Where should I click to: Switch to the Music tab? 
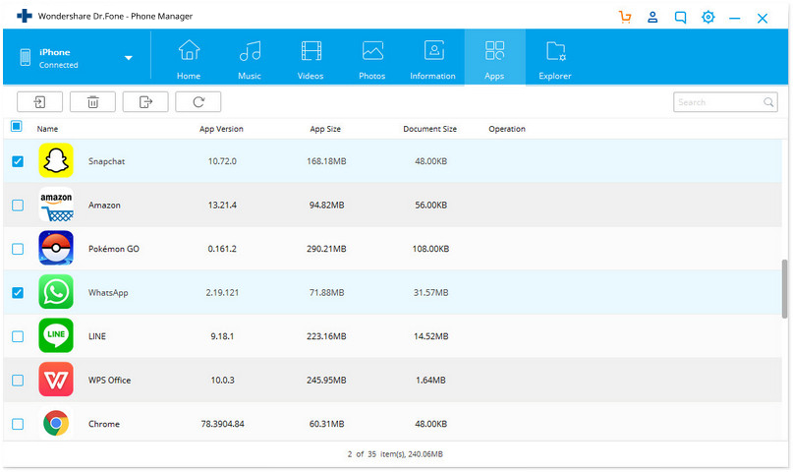point(250,59)
